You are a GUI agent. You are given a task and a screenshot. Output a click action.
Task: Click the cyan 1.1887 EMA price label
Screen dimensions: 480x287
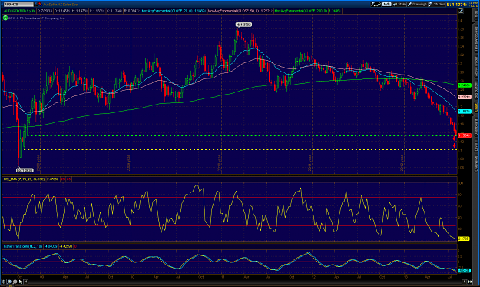(464, 112)
